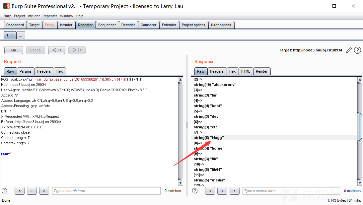Click the Cancel button
Screen dimensions: 363x205
(x=36, y=50)
